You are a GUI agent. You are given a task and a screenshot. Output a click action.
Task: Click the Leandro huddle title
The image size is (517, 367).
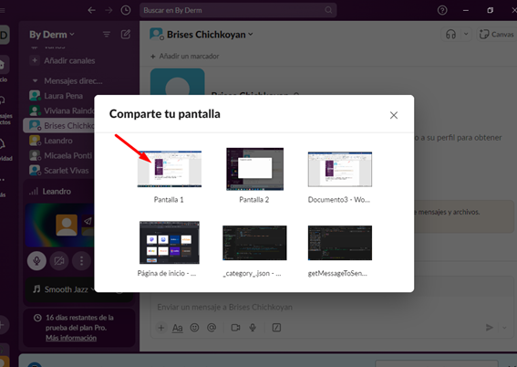click(x=57, y=192)
